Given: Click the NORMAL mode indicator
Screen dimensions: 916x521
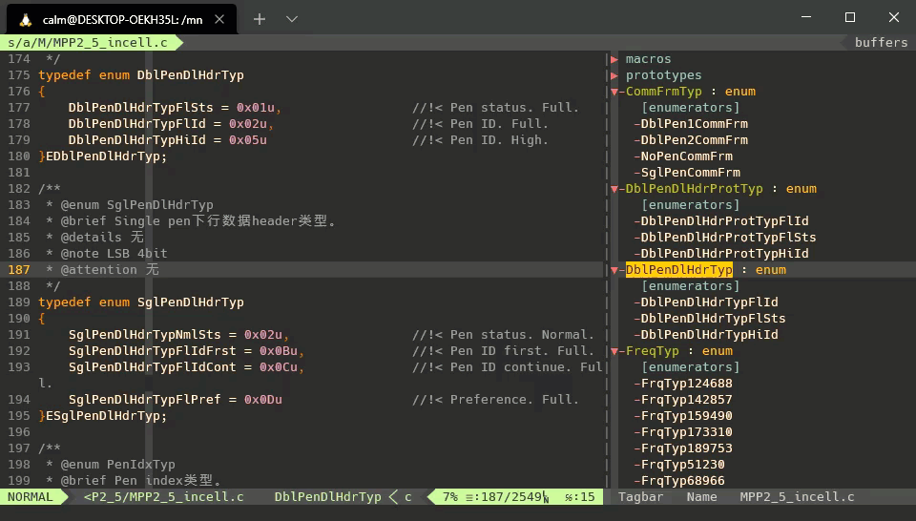Looking at the screenshot, I should point(30,497).
